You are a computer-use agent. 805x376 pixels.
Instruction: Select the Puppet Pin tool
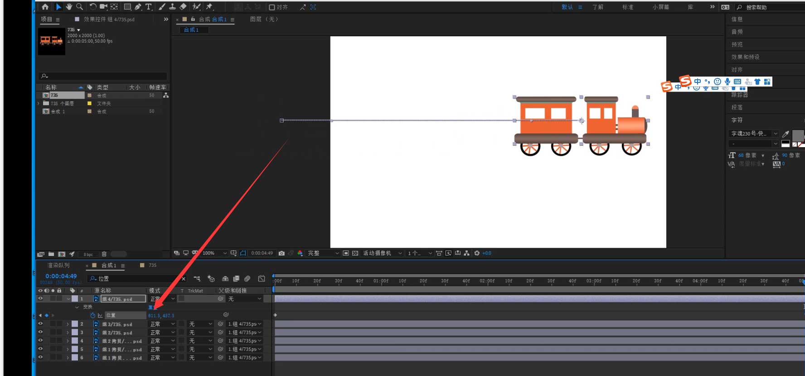(209, 7)
